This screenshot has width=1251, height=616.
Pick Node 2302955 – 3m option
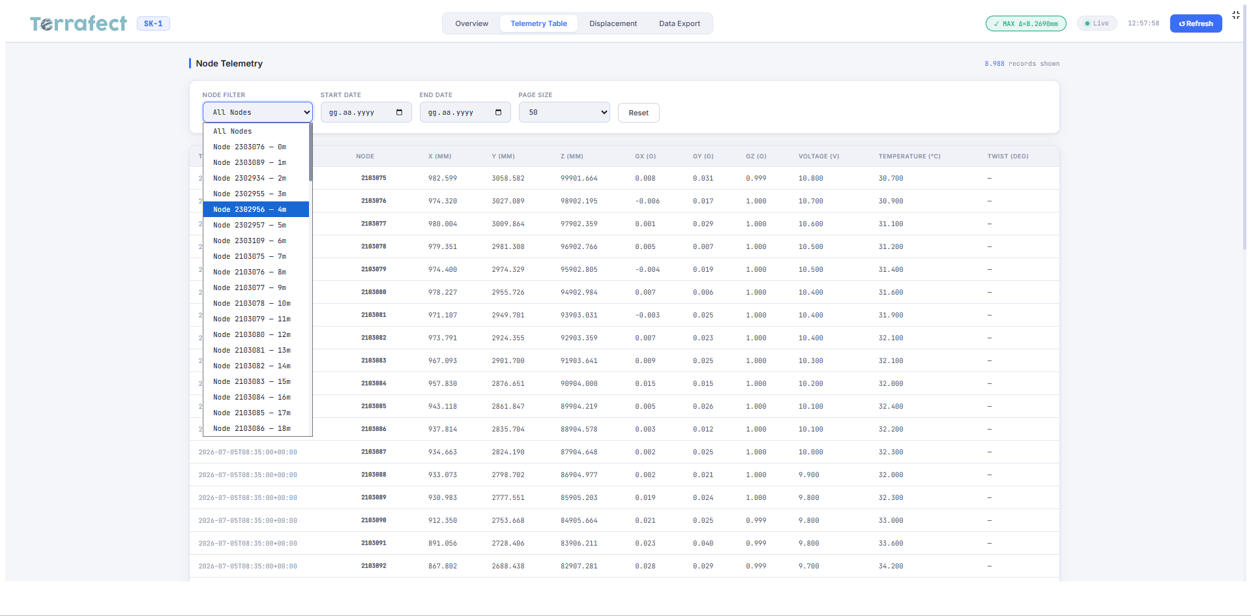(256, 194)
